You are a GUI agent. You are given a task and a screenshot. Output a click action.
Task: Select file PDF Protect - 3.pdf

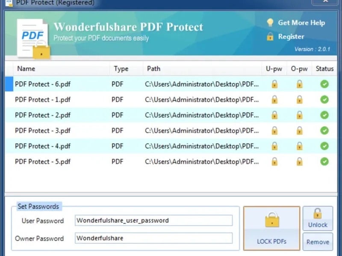click(x=43, y=131)
